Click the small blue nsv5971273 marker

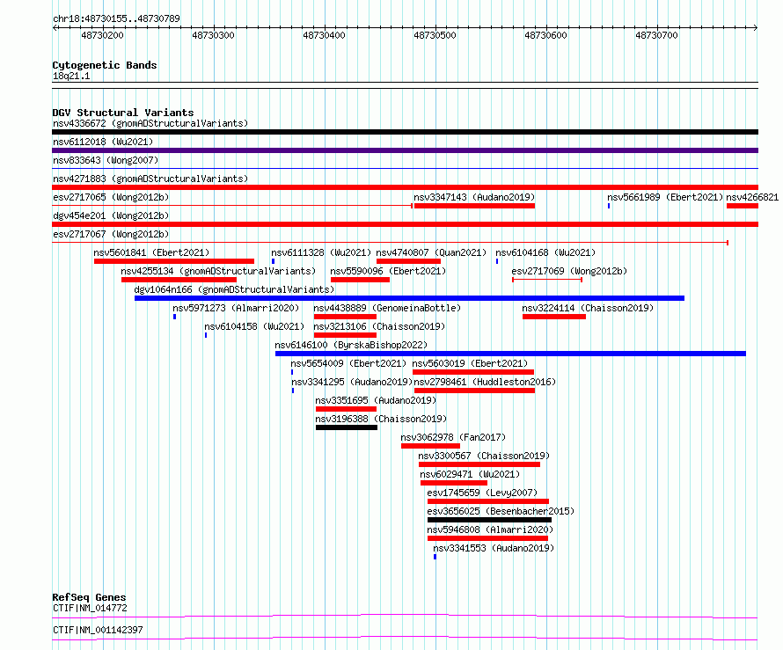(x=175, y=317)
